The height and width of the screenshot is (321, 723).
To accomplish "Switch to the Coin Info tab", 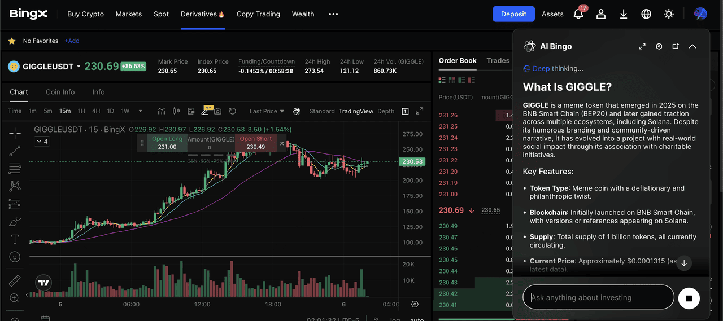I will pyautogui.click(x=60, y=92).
